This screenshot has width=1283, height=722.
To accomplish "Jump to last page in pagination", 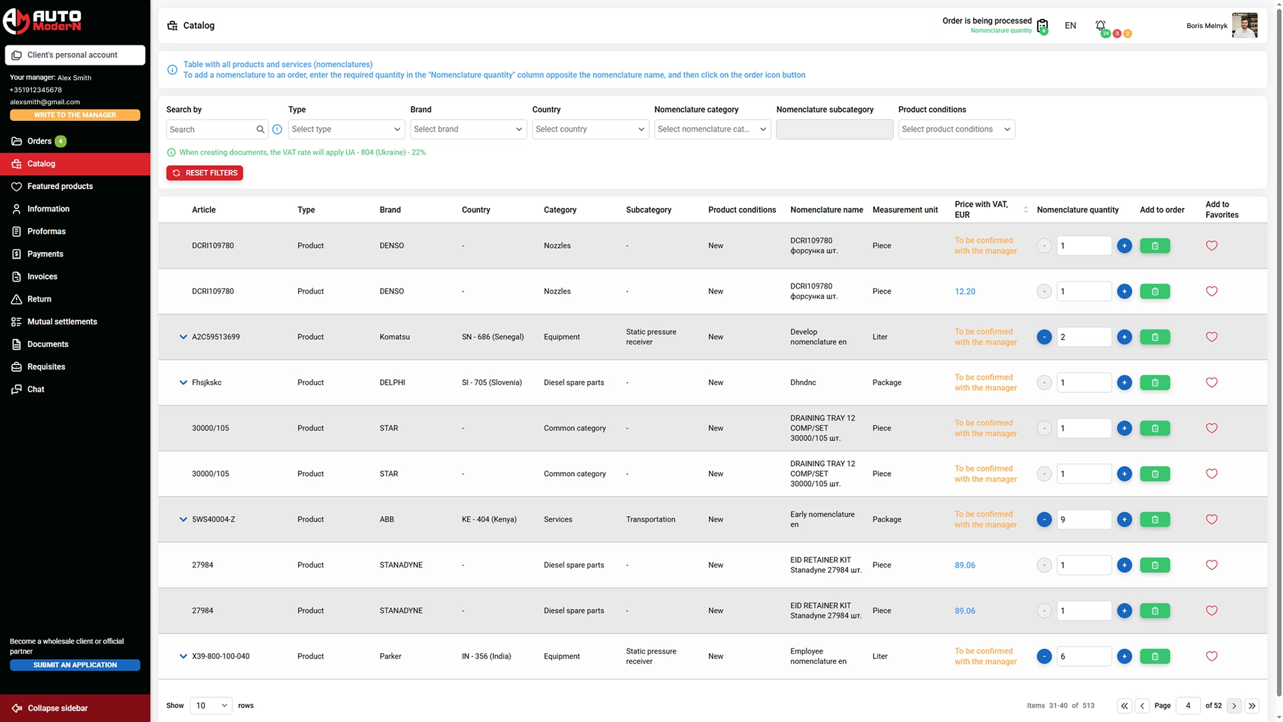I will click(x=1252, y=706).
